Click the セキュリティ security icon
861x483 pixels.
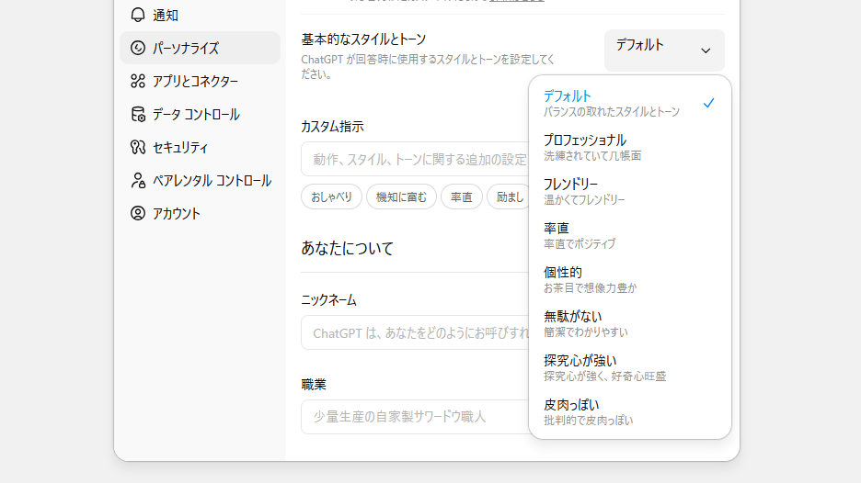pyautogui.click(x=138, y=147)
